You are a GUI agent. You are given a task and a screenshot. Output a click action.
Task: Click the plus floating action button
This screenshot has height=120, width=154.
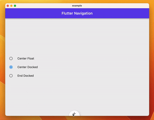(74, 113)
